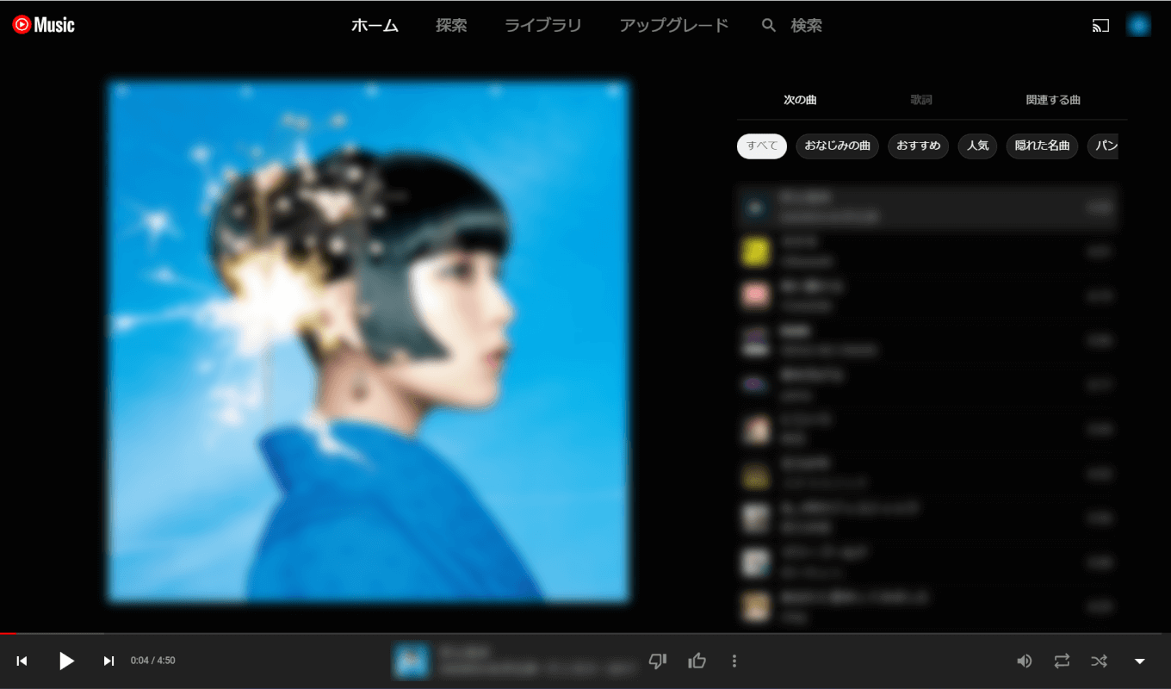Click the YouTube Music logo
The height and width of the screenshot is (689, 1171).
(x=44, y=25)
